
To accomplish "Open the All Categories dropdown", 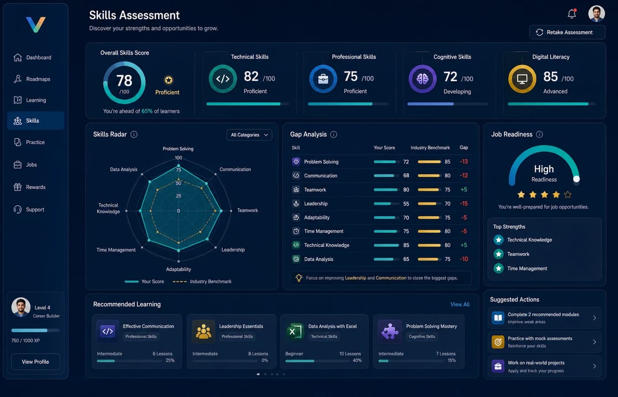I will point(249,135).
